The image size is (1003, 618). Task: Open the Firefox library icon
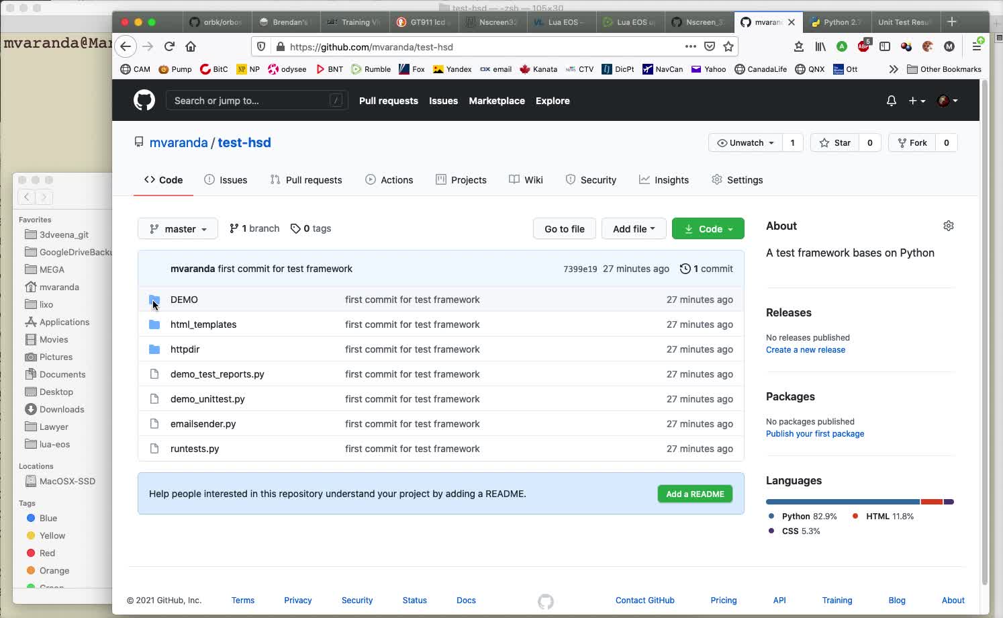(820, 46)
